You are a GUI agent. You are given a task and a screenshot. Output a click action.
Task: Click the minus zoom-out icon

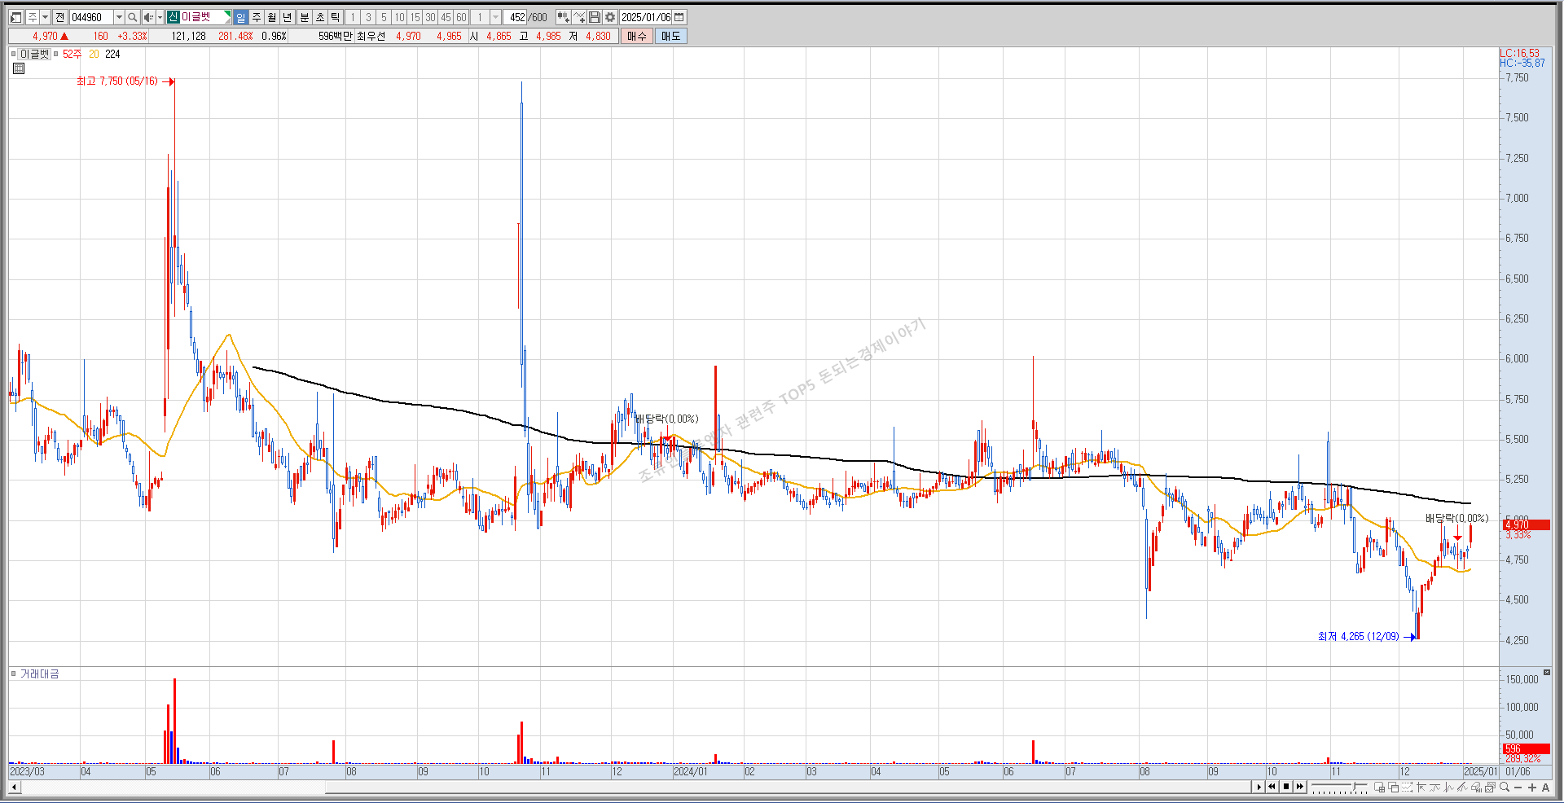1518,788
